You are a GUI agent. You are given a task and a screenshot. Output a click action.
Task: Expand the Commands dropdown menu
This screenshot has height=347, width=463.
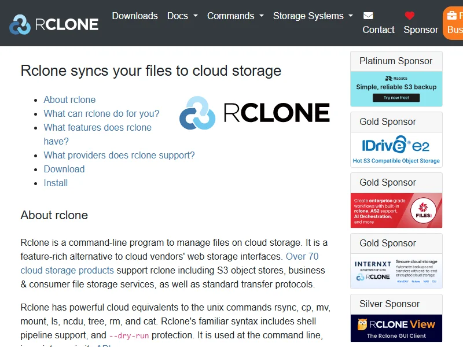tap(235, 16)
